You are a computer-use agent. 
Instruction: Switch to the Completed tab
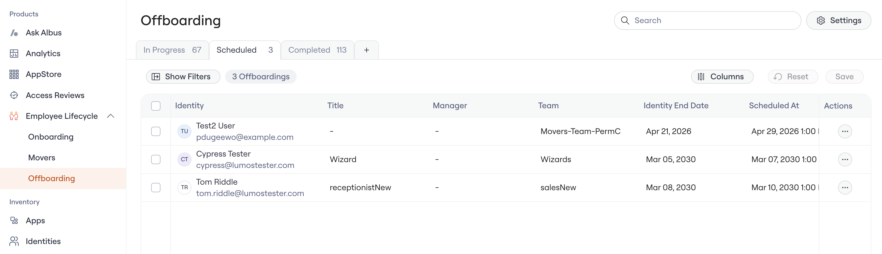coord(317,50)
